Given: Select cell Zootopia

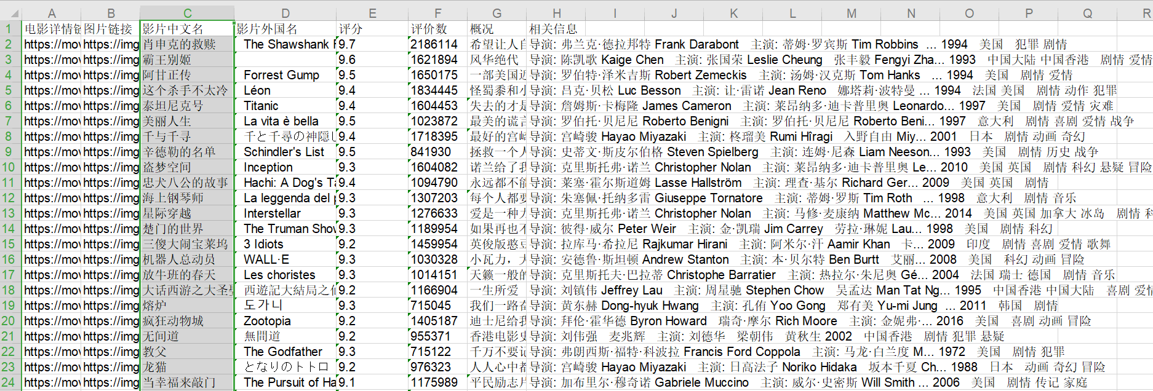Looking at the screenshot, I should [x=285, y=320].
